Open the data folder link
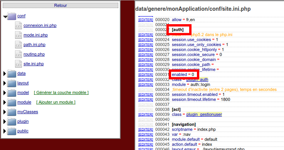284x150 pixels. 21,73
